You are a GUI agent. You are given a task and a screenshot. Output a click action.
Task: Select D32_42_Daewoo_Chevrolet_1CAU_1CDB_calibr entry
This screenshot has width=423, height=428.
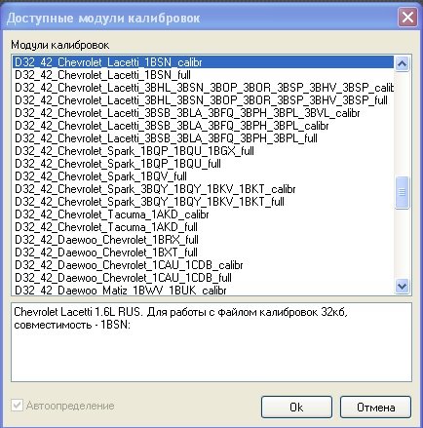(203, 265)
